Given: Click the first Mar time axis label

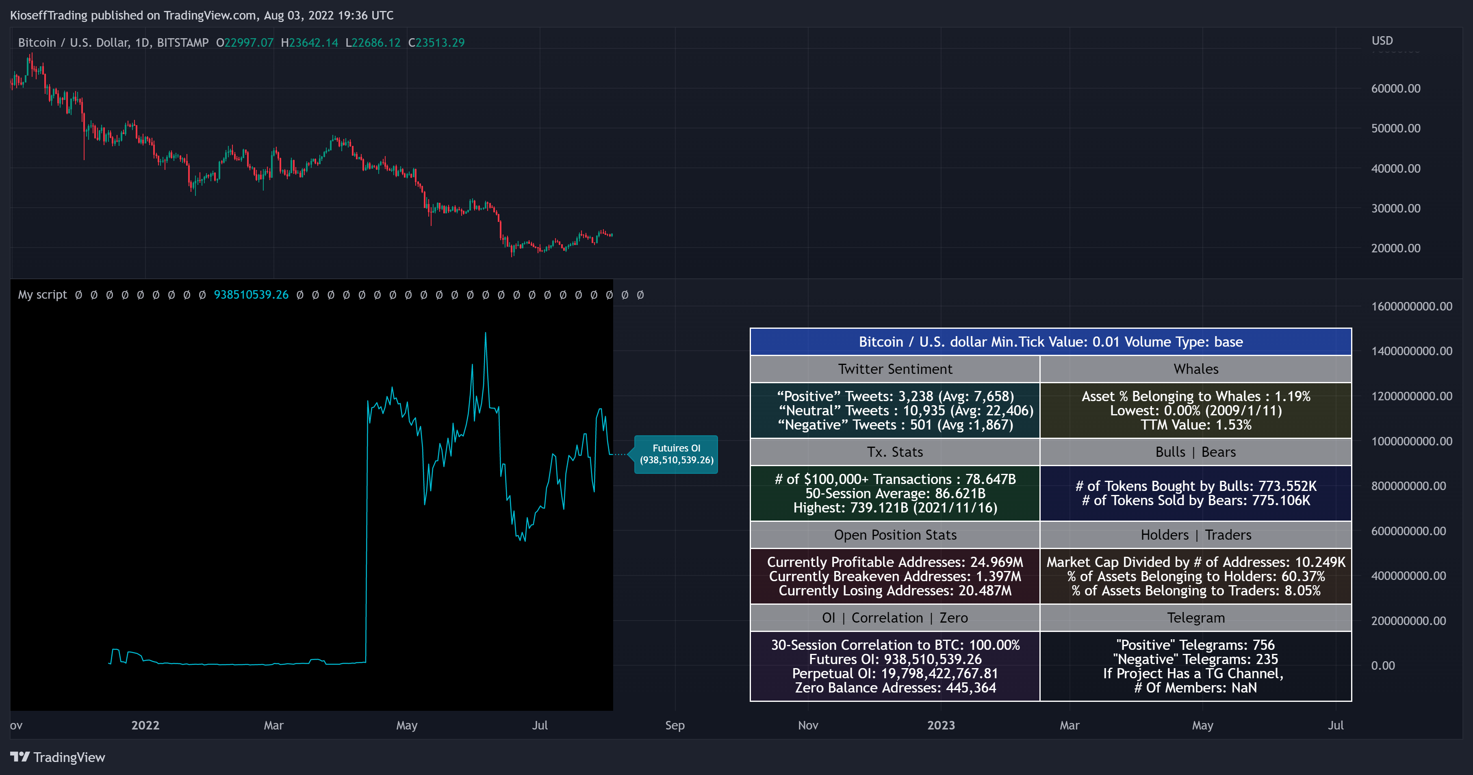Looking at the screenshot, I should click(273, 725).
